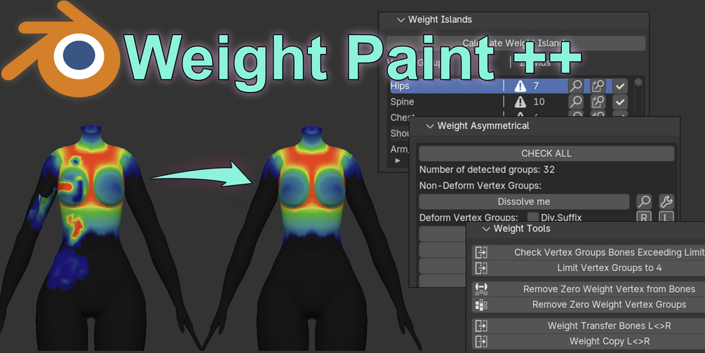This screenshot has width=705, height=353.
Task: Click Weight Transfer Bones L<>R
Action: click(589, 326)
